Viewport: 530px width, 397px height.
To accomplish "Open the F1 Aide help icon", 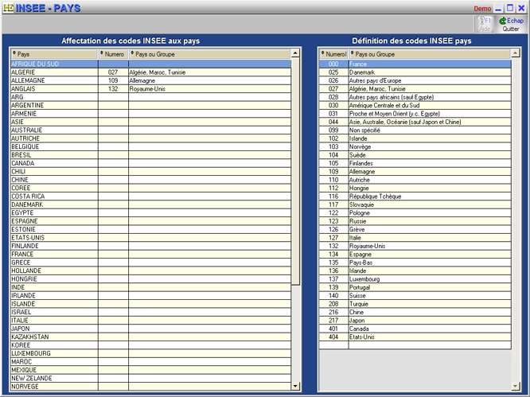I will 485,24.
